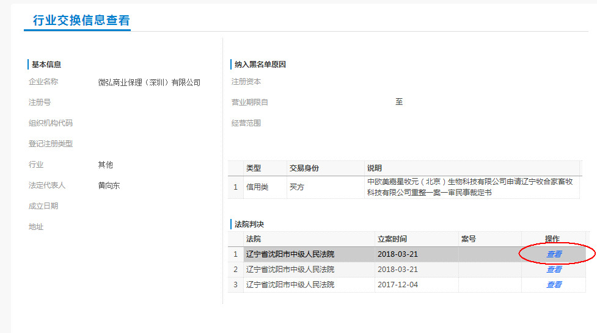Select the 2017-12-04 filing date cell
Screen dimensions: 597x333
tap(397, 284)
